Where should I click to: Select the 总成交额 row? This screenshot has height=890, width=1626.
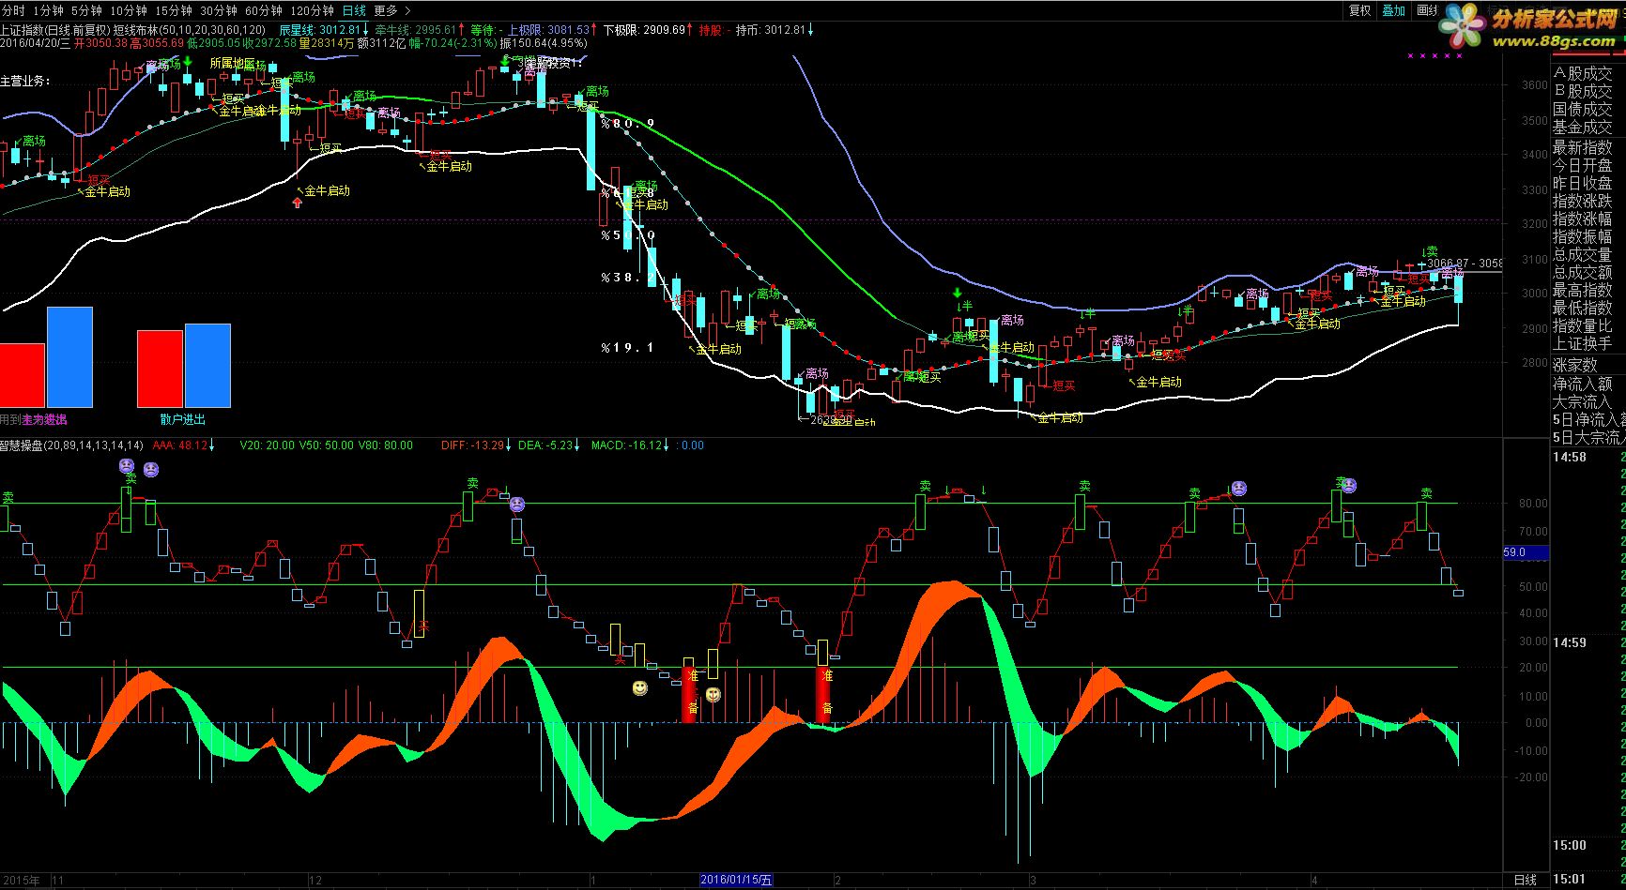point(1583,272)
